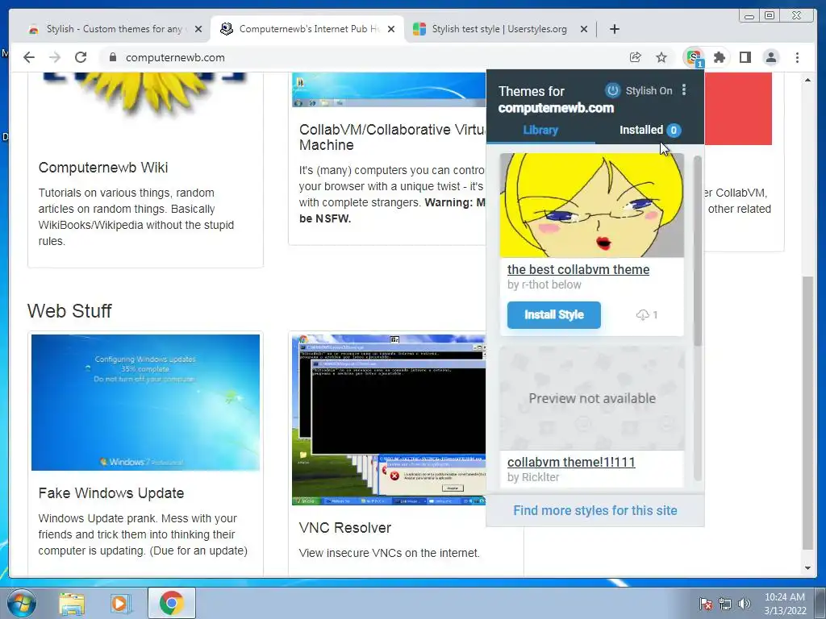The height and width of the screenshot is (619, 826).
Task: Click the download count icon
Action: [x=642, y=315]
